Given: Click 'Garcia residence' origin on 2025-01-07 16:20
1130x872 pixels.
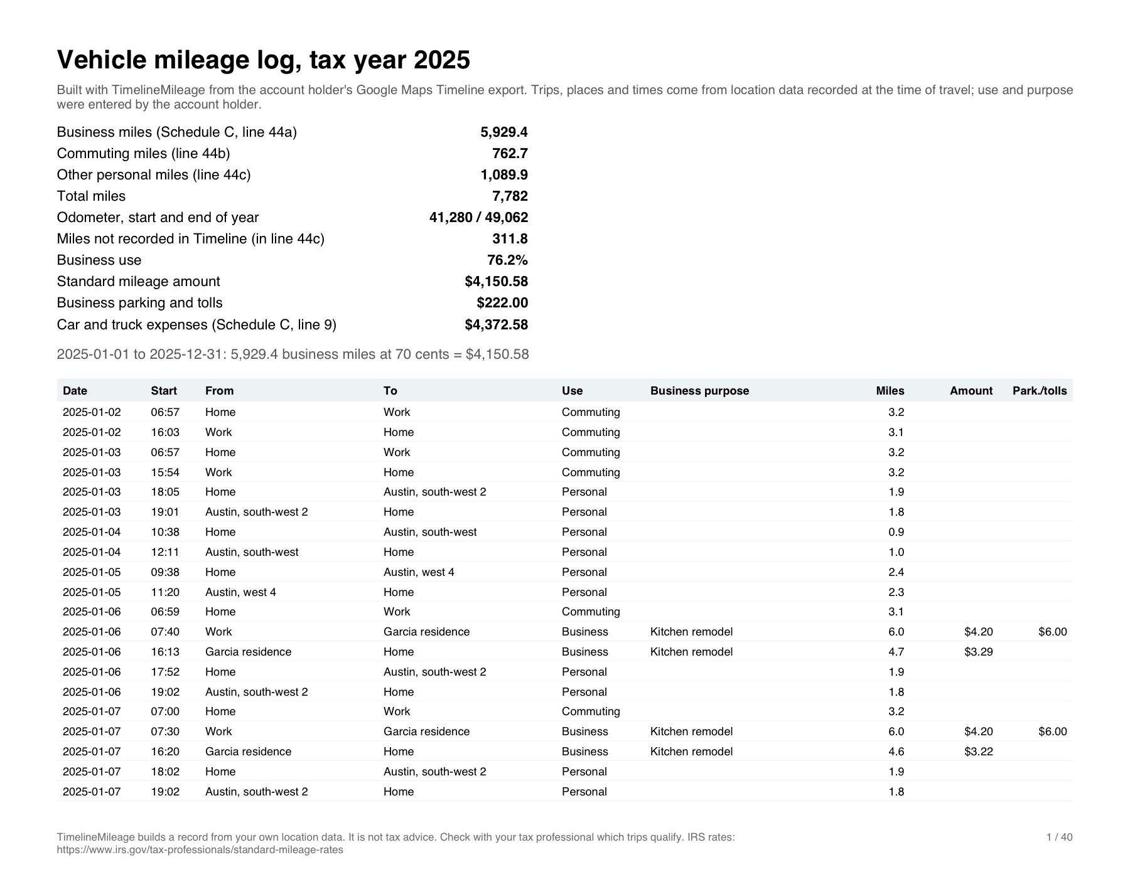Looking at the screenshot, I should pyautogui.click(x=248, y=752).
